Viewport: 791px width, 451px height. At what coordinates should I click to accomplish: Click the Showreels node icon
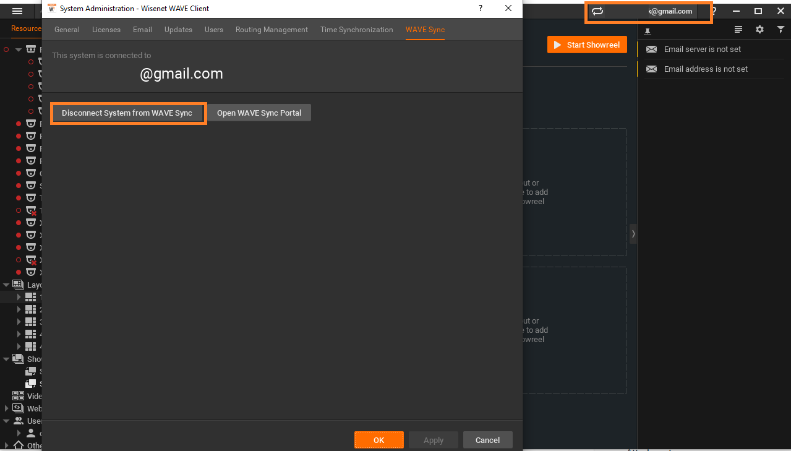point(19,359)
